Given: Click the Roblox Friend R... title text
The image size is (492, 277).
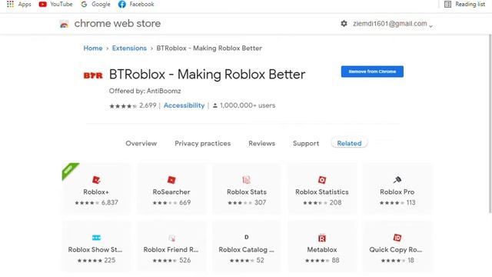Looking at the screenshot, I should point(171,249).
